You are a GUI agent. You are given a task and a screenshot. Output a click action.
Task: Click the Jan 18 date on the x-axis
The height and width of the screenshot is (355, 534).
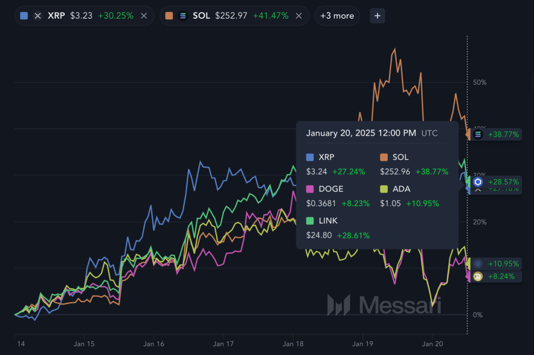(x=293, y=344)
